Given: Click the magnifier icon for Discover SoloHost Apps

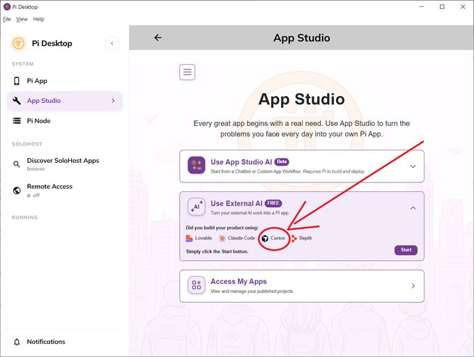Looking at the screenshot, I should [x=17, y=164].
